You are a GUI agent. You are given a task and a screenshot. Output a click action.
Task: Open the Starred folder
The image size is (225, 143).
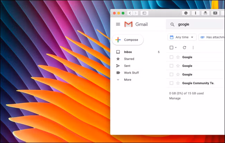[129, 59]
